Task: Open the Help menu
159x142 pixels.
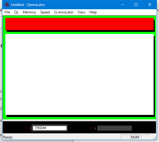Action: [93, 12]
